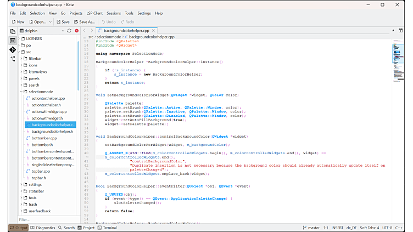Viewport: 413px width, 232px height.
Task: Open the dropdown arrow beside Open
Action: 51,21
